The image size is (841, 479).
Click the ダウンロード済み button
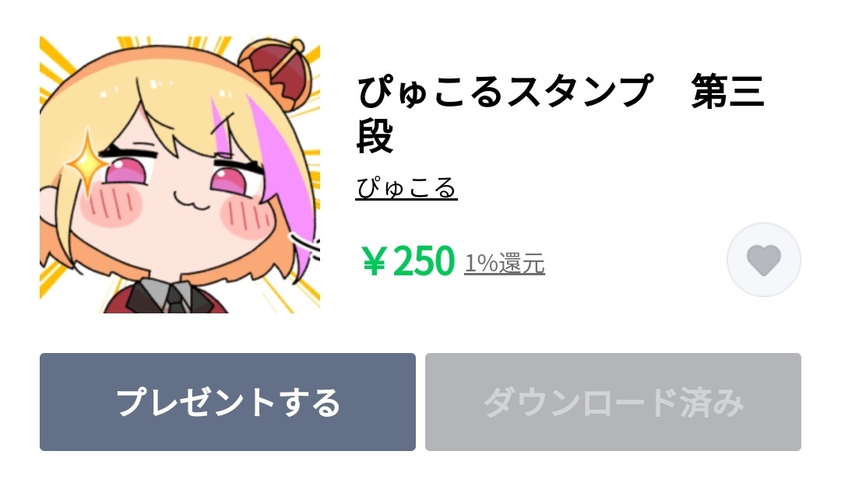point(613,402)
